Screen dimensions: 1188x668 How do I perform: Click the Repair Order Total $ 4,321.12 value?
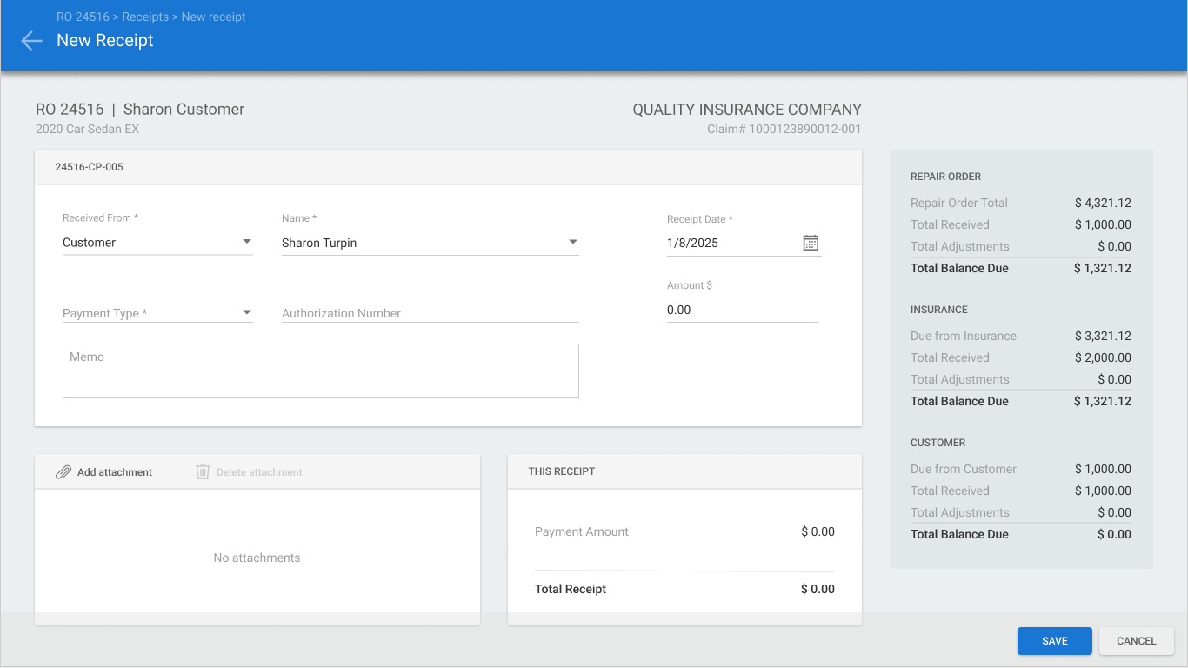[x=1103, y=203]
